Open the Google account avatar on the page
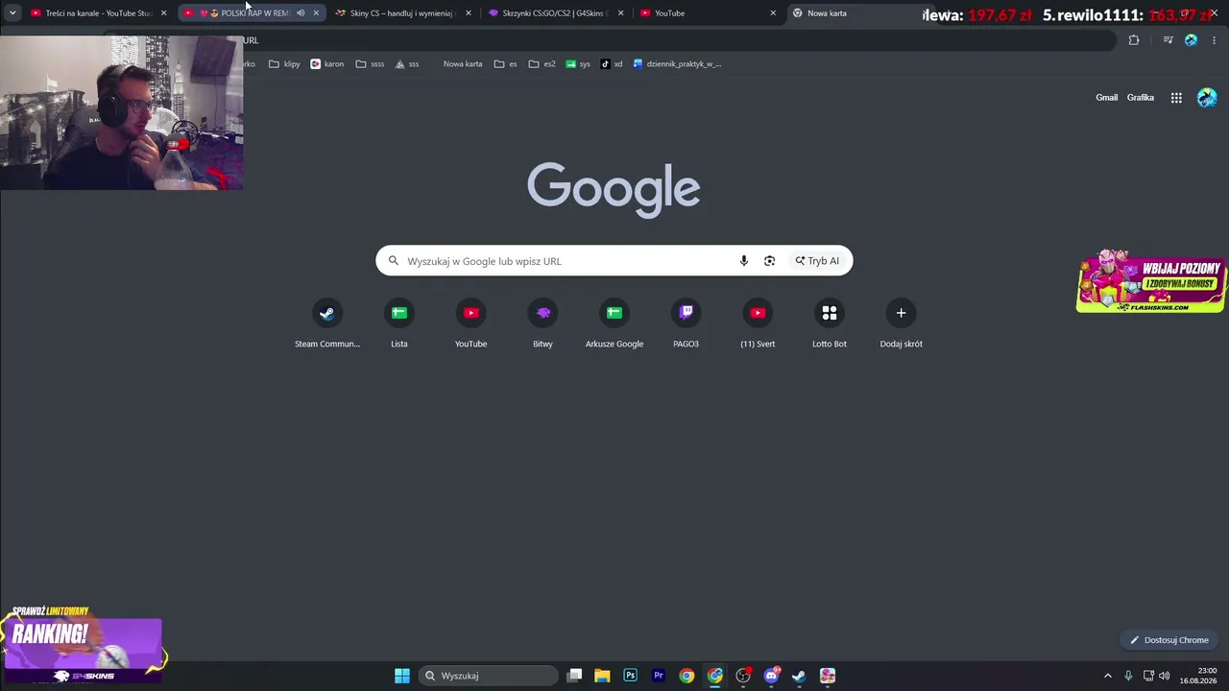 pos(1207,98)
